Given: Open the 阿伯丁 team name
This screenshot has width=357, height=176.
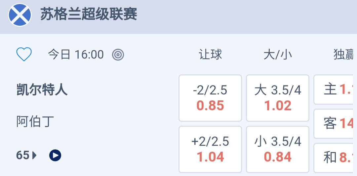Looking at the screenshot, I should (35, 122).
